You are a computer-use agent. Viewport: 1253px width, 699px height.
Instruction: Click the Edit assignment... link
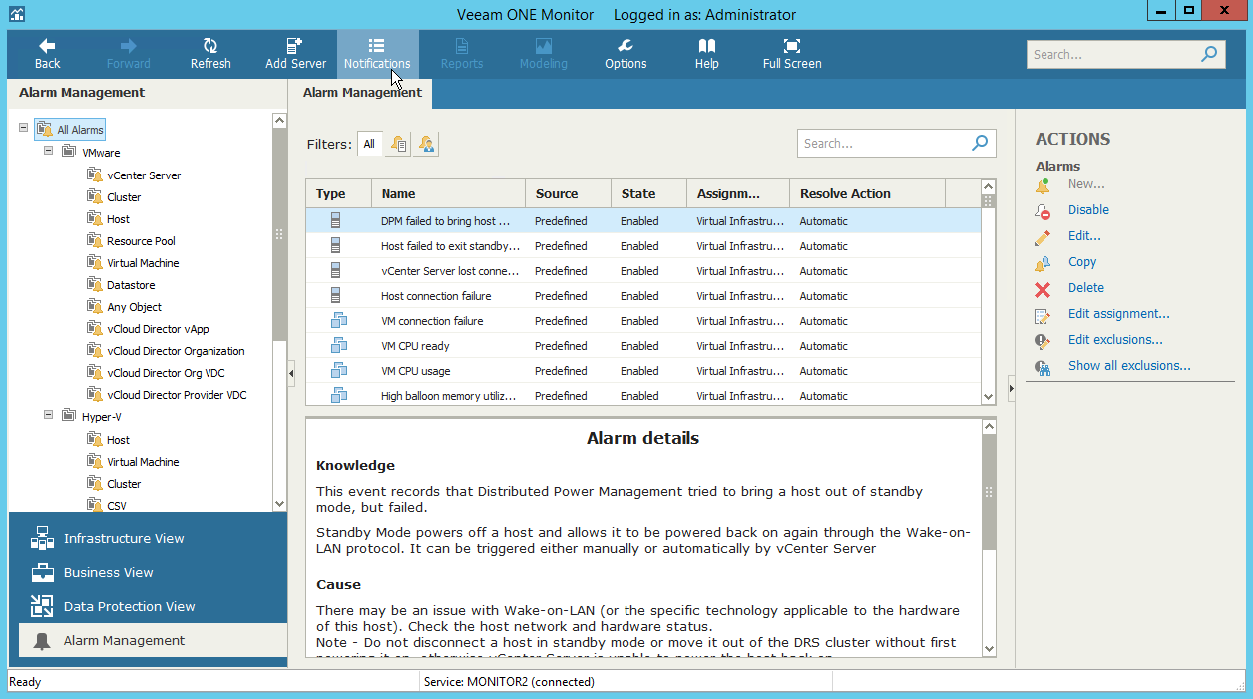point(1118,314)
